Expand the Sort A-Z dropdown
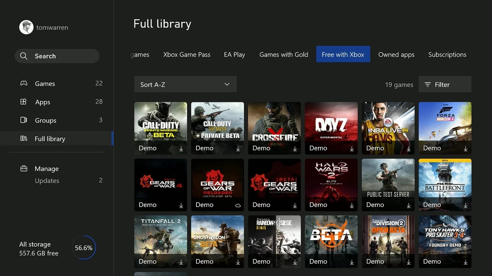 click(185, 85)
